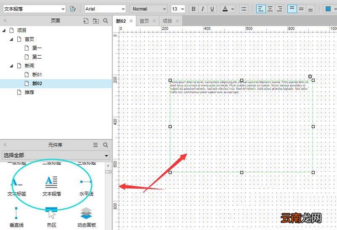Image resolution: width=337 pixels, height=230 pixels.
Task: Collapse the 项目 tree node
Action: tap(4, 30)
